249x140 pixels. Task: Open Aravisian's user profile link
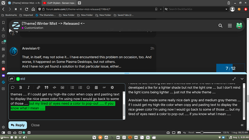(x=29, y=48)
